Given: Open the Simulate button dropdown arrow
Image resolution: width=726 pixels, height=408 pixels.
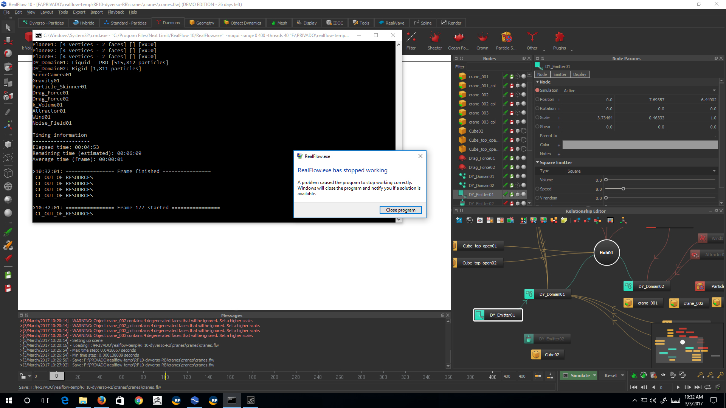Looking at the screenshot, I should click(x=594, y=376).
